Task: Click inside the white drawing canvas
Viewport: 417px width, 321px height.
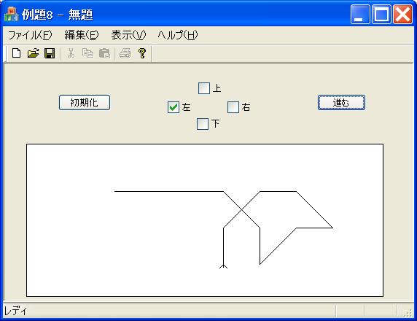Action: (205, 220)
